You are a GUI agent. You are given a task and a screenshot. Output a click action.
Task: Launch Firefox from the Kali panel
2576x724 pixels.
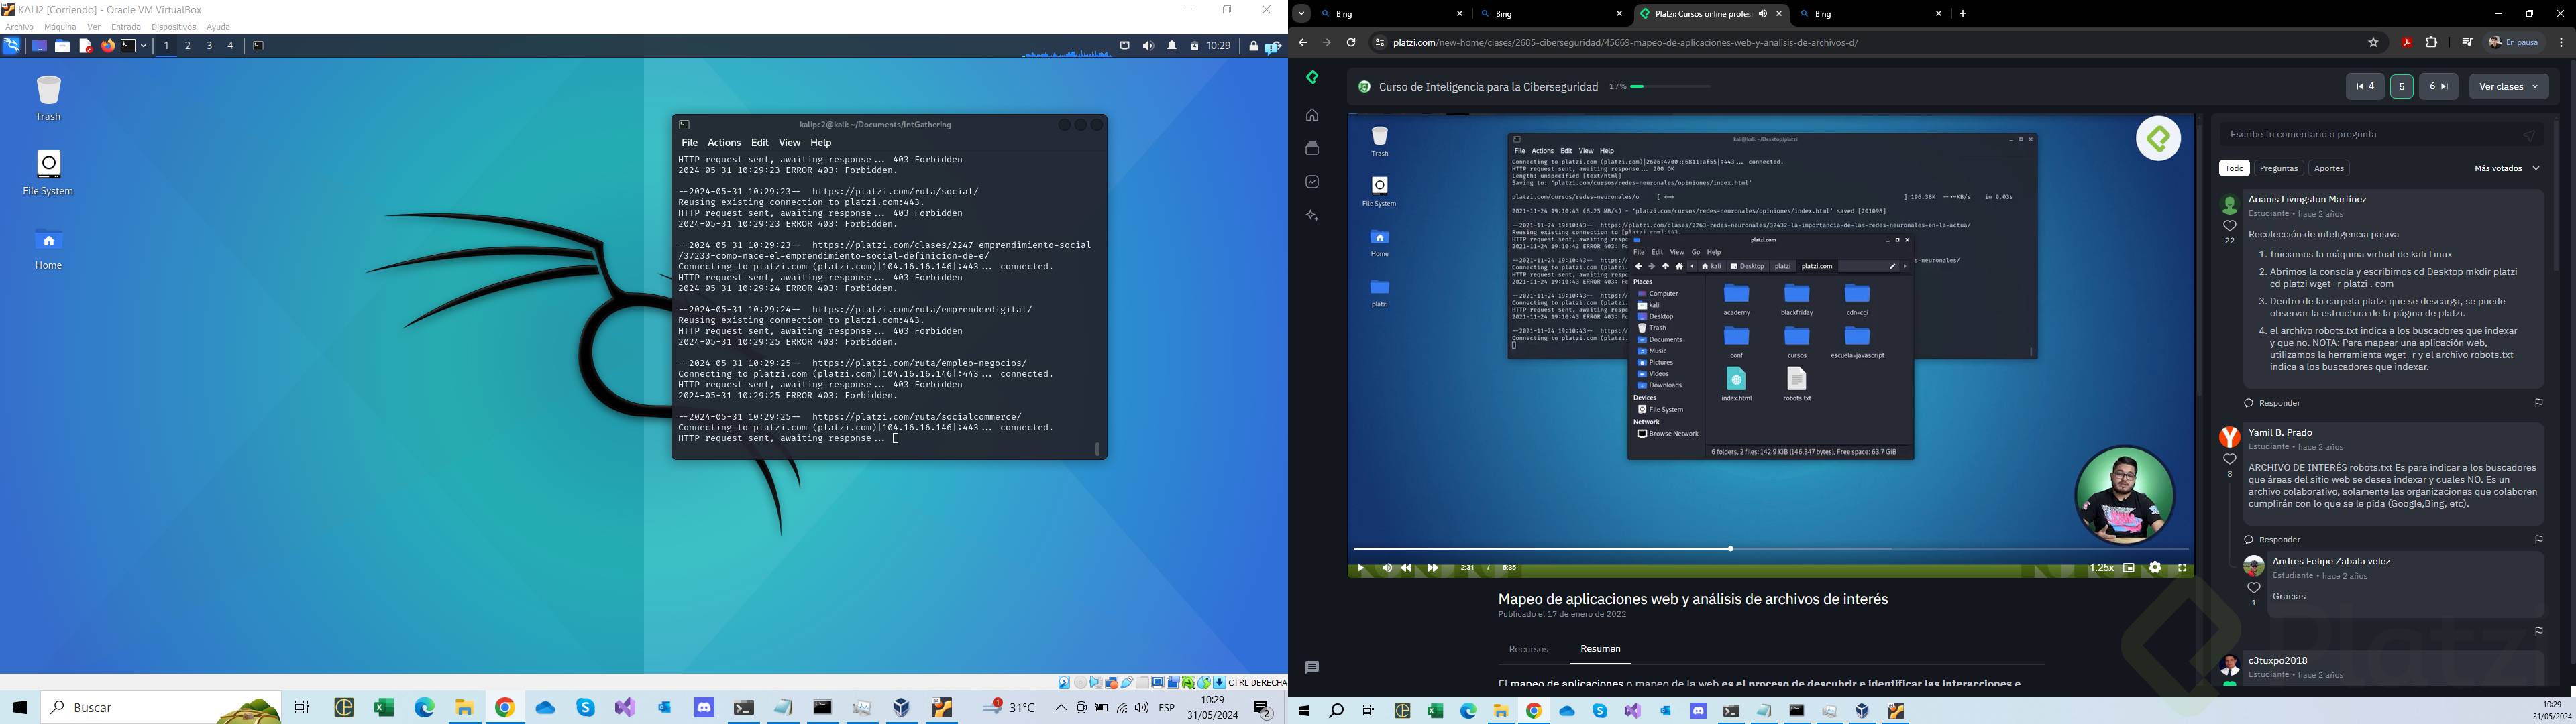tap(108, 45)
